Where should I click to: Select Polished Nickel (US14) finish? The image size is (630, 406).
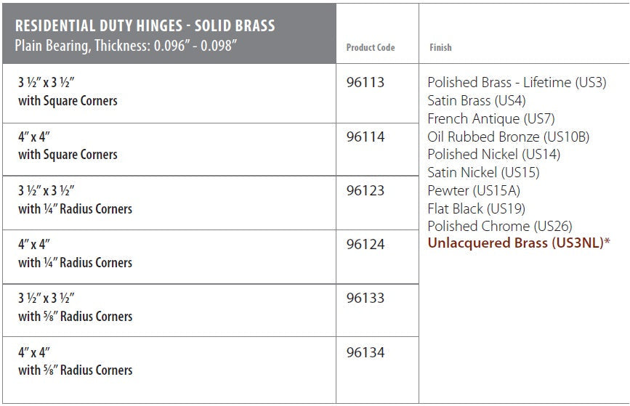[493, 154]
